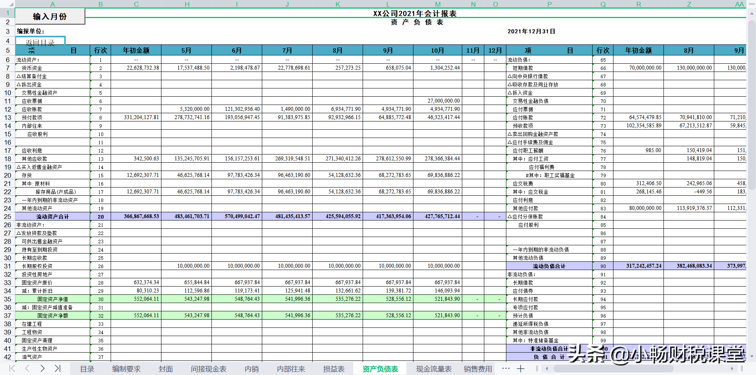Open the 损益表 sheet tab
Image resolution: width=756 pixels, height=375 pixels.
click(x=334, y=369)
